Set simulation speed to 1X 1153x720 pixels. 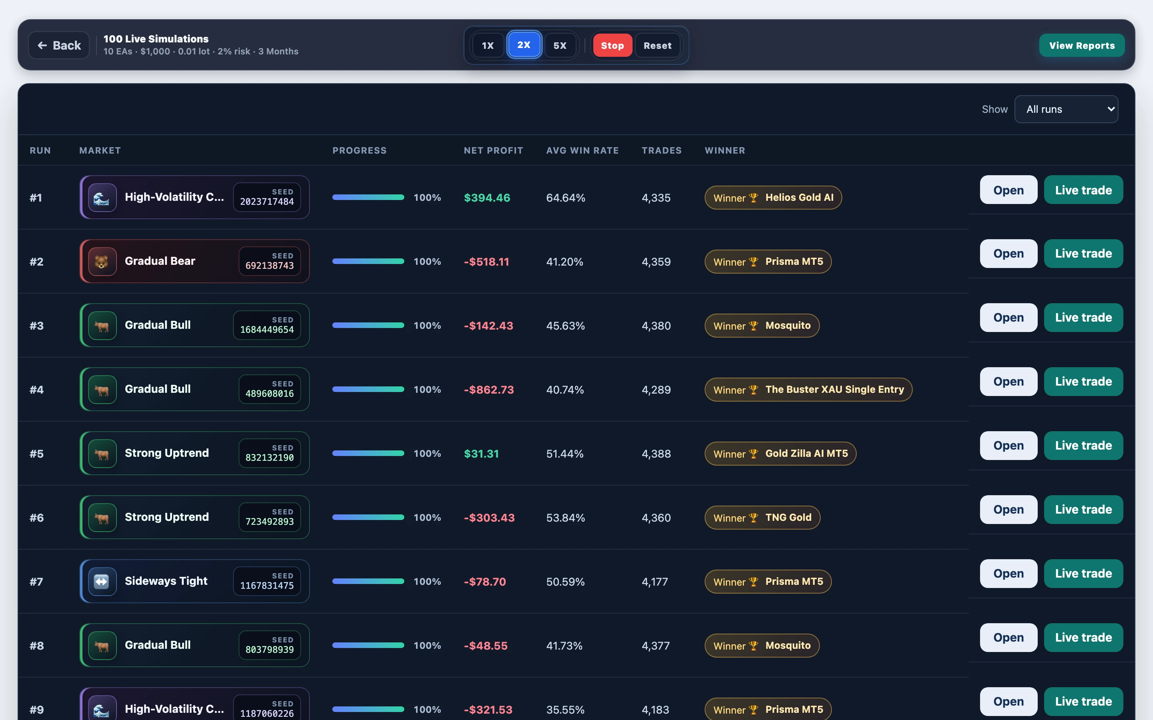(x=487, y=45)
